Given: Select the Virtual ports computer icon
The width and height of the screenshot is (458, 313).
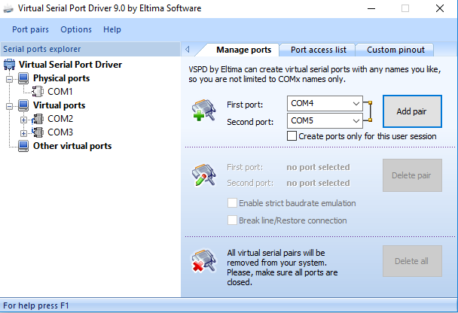Looking at the screenshot, I should tap(23, 105).
